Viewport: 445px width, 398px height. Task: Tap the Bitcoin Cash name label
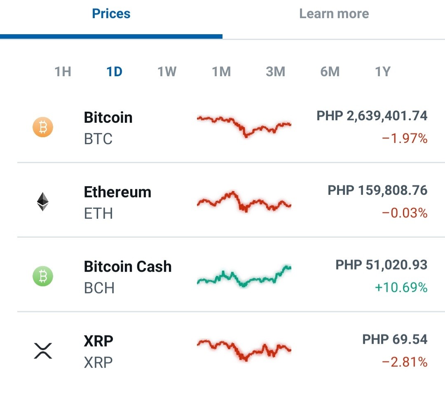[128, 267]
